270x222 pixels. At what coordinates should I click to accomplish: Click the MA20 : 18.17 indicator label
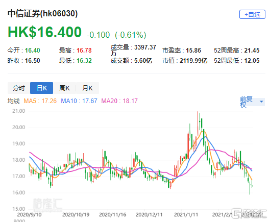pos(119,101)
